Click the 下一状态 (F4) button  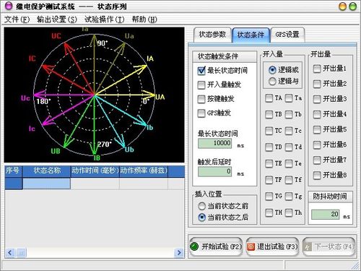coord(329,246)
